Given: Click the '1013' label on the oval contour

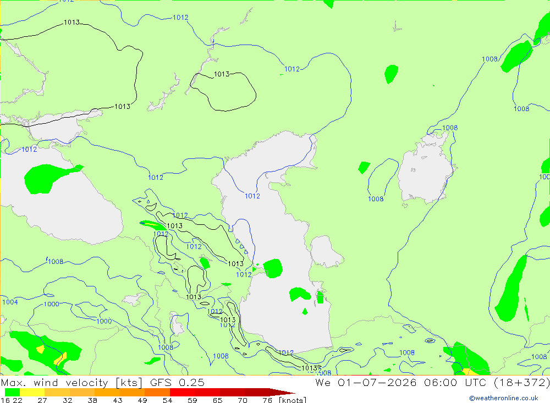Looking at the screenshot, I should click(x=222, y=74).
